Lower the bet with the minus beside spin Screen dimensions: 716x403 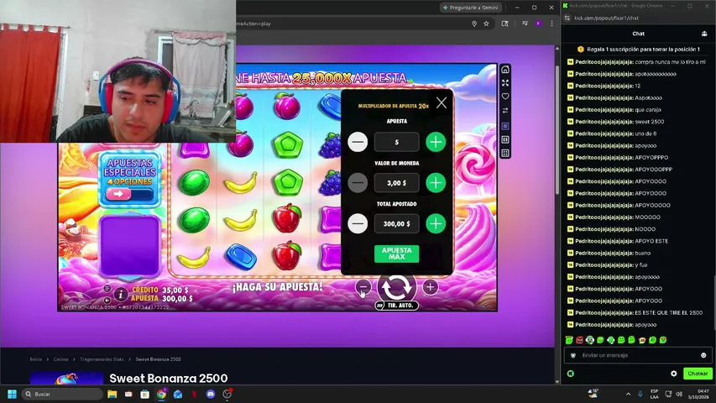[x=363, y=287]
